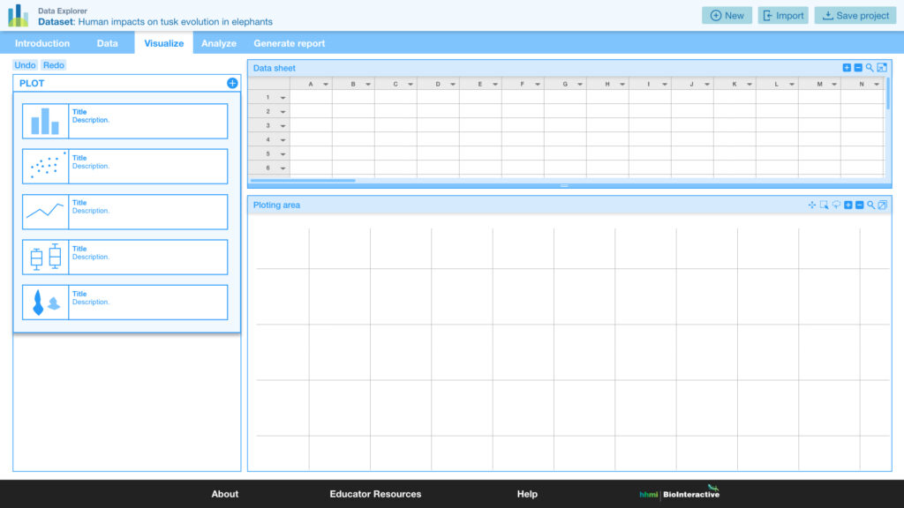Open column N's dropdown menu

click(876, 84)
